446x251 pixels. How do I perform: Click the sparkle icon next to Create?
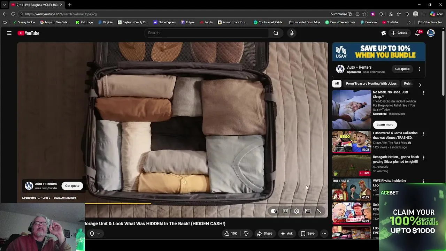pos(384,33)
